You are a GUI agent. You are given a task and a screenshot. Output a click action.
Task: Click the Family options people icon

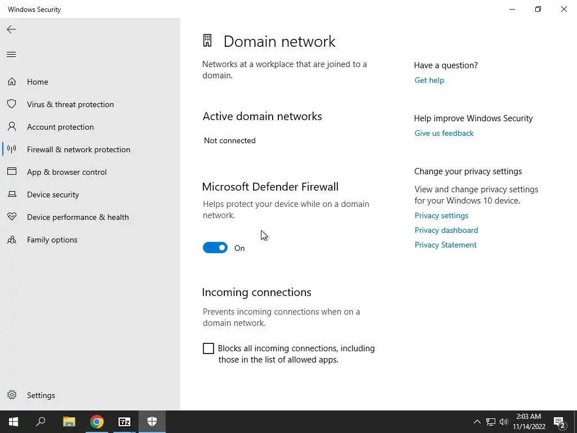12,240
